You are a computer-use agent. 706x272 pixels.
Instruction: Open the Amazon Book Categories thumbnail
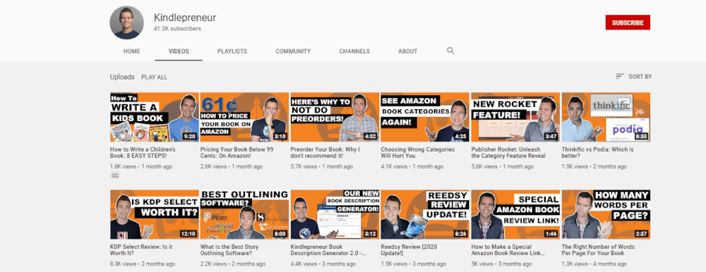(425, 117)
